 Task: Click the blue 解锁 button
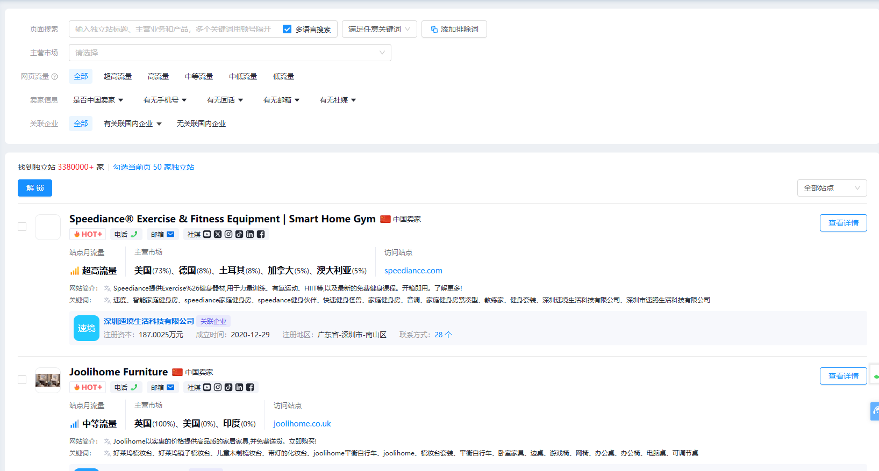click(35, 188)
